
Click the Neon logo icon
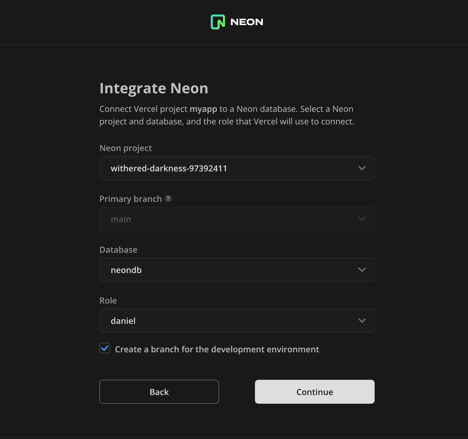click(x=218, y=22)
